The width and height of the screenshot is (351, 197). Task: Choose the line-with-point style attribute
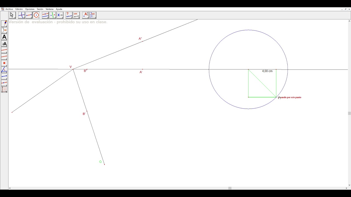pyautogui.click(x=4, y=83)
